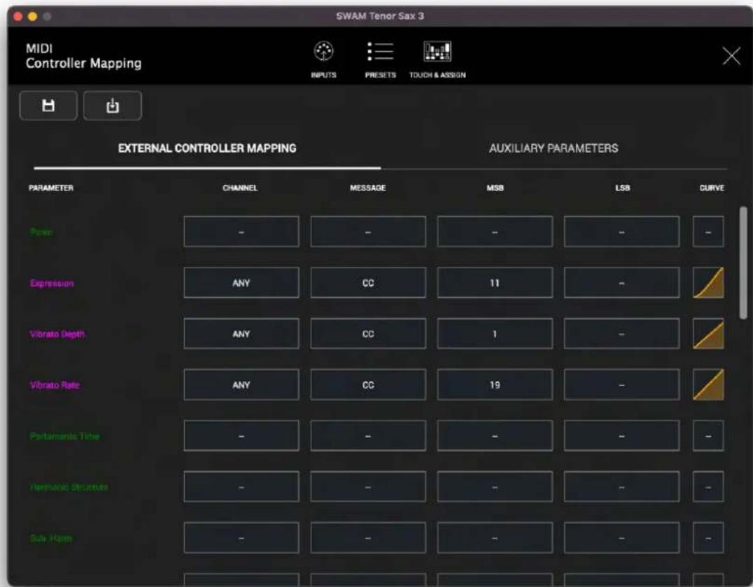Image resolution: width=753 pixels, height=587 pixels.
Task: Open the Expression message box showing CC
Action: point(368,283)
